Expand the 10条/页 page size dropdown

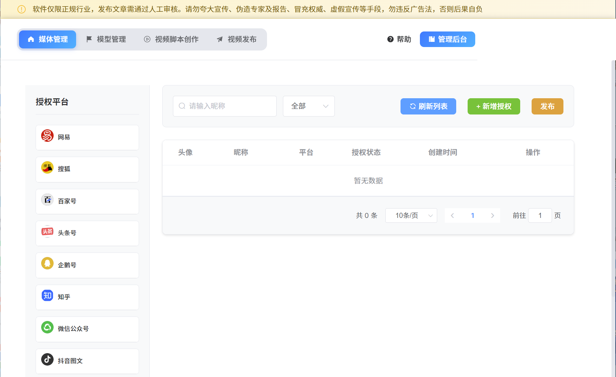click(x=411, y=215)
